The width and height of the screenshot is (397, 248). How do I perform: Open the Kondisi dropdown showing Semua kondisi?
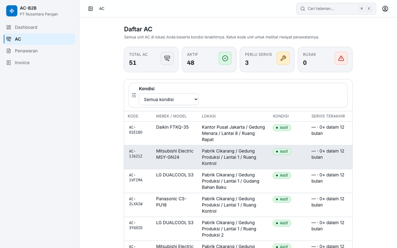tap(169, 100)
